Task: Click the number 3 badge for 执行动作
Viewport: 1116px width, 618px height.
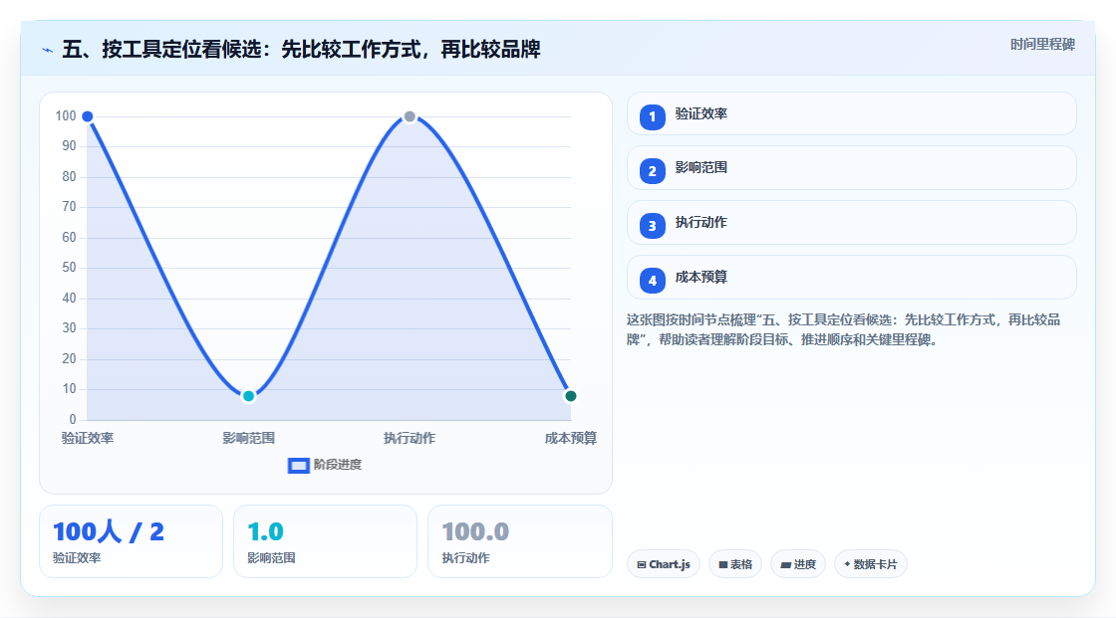Action: click(x=652, y=226)
